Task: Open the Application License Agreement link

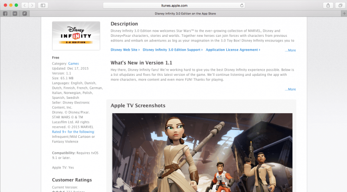Action: [232, 50]
